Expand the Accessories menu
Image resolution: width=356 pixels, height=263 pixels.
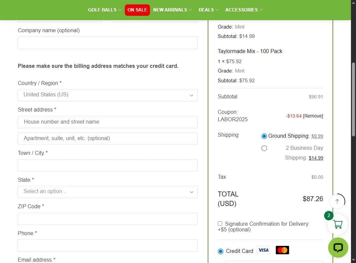pos(244,10)
